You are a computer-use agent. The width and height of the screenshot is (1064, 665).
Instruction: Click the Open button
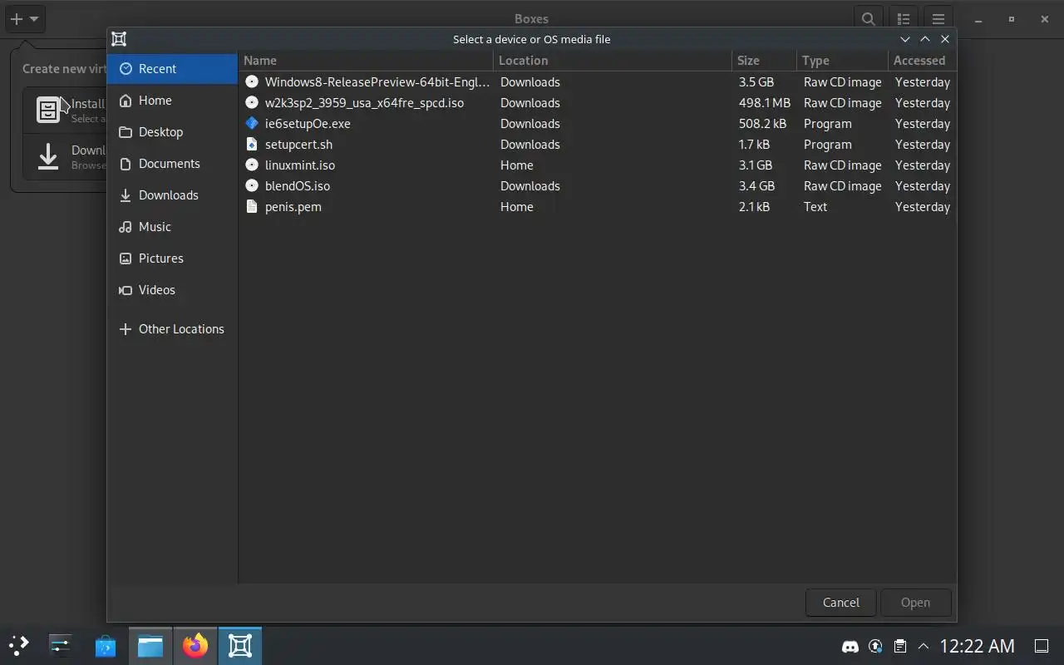pos(915,603)
